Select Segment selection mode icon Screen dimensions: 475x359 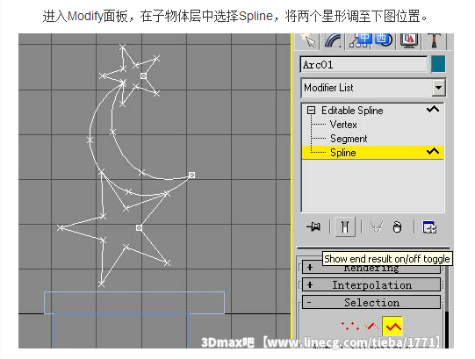pos(372,327)
